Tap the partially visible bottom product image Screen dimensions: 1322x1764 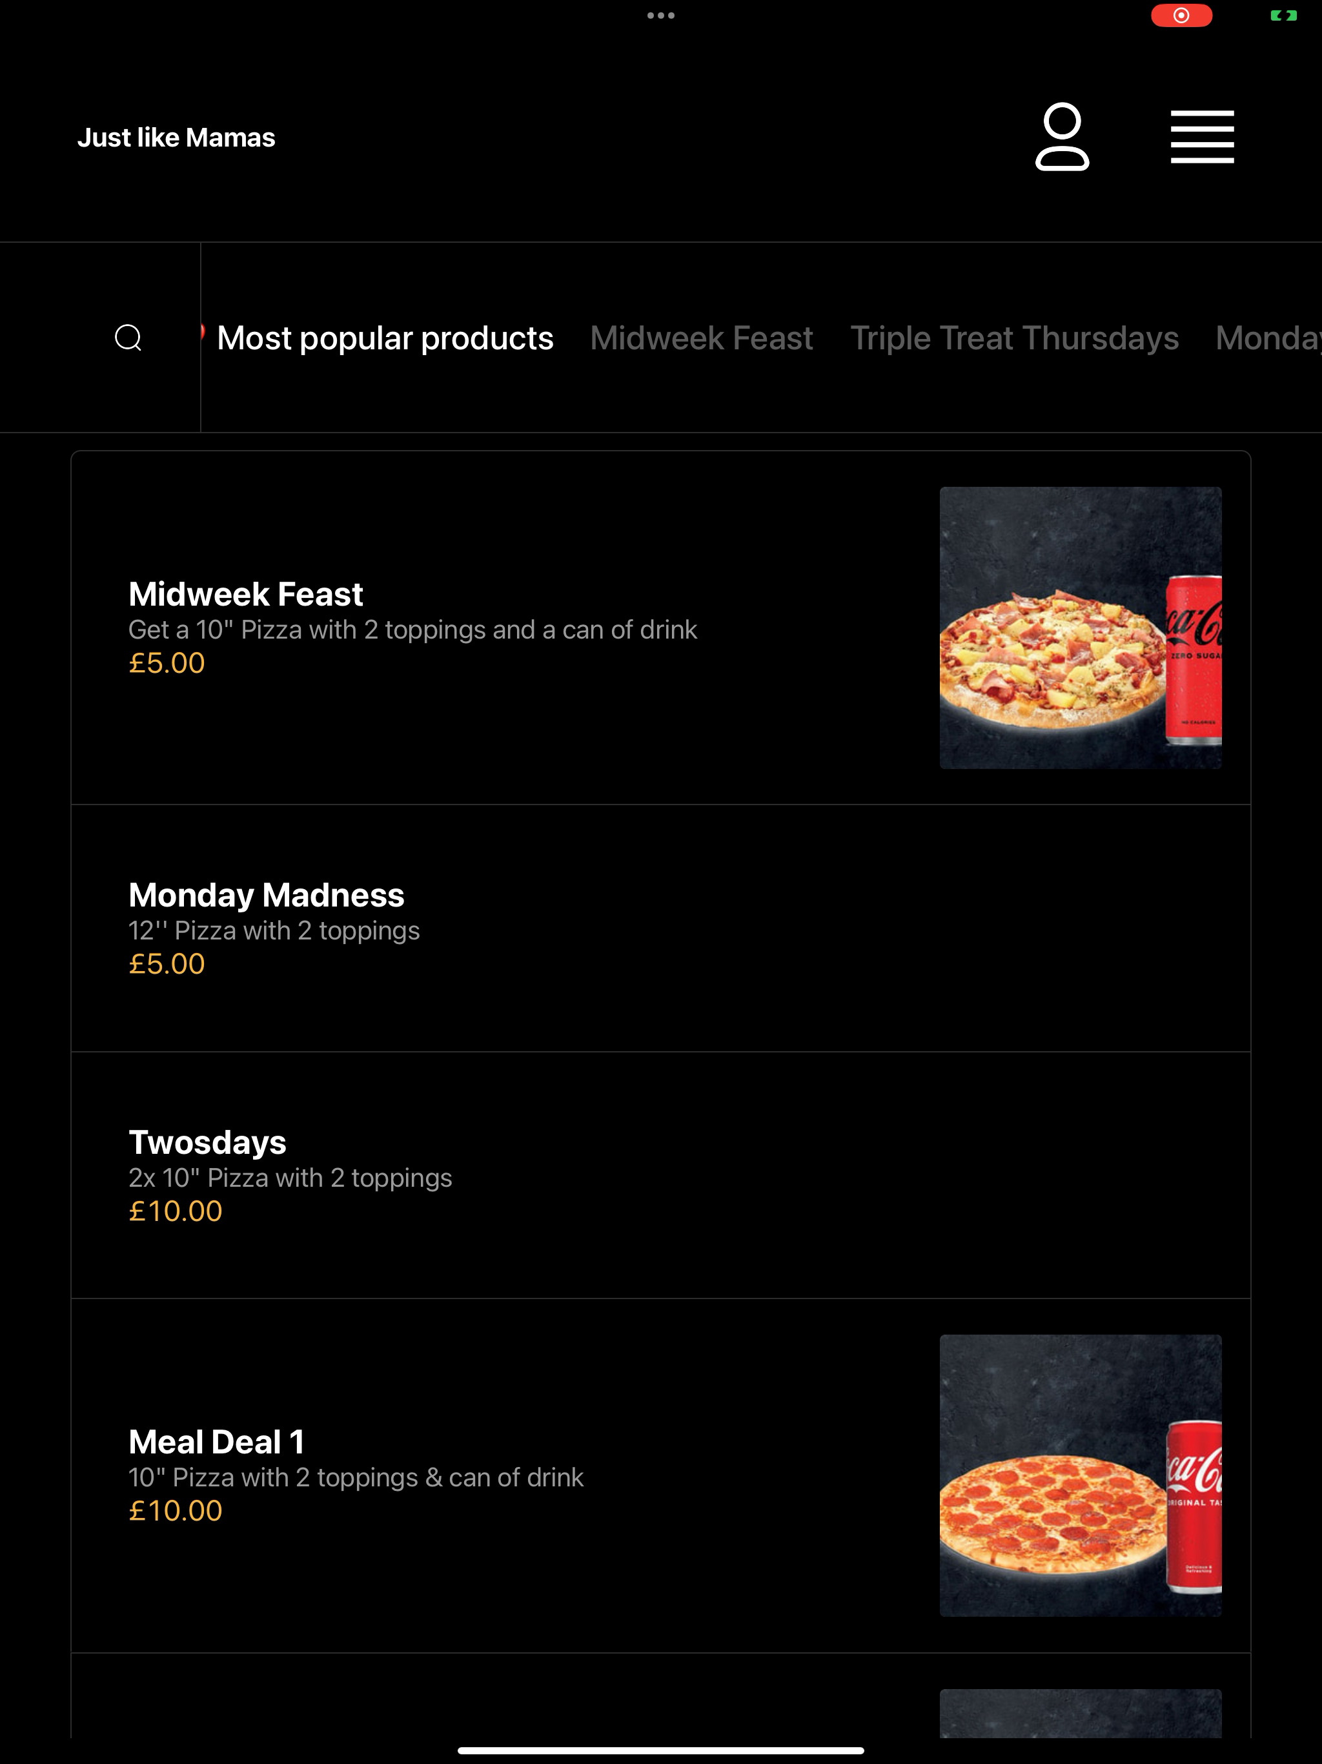[x=1081, y=1713]
